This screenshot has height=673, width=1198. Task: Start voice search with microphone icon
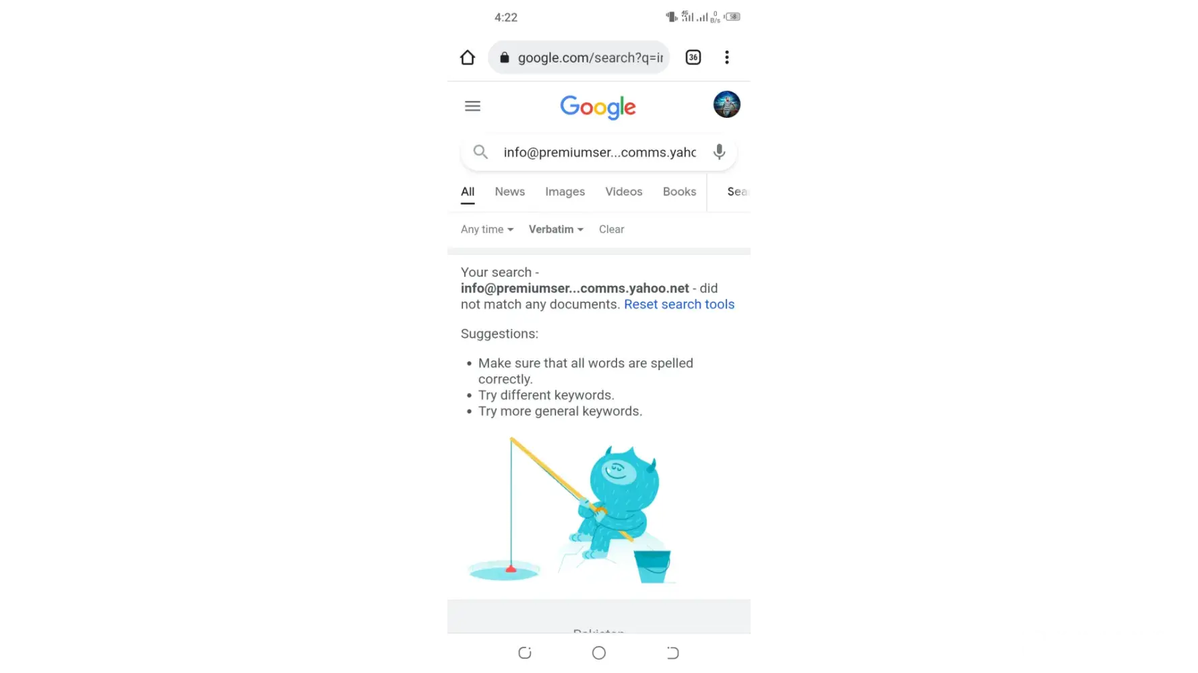[719, 152]
